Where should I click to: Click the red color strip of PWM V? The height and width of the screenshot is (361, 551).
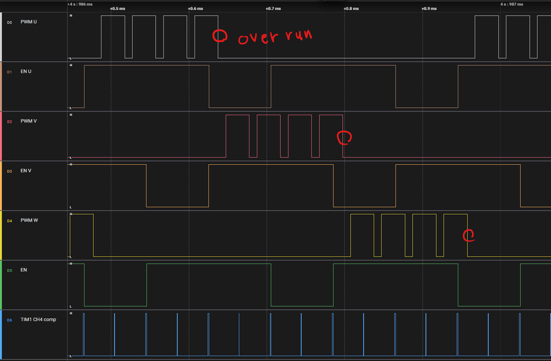pyautogui.click(x=1, y=136)
